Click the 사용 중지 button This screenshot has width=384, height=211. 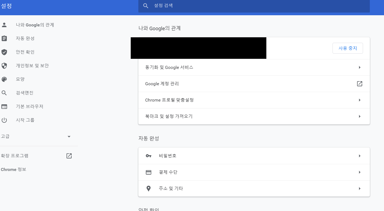click(x=348, y=48)
